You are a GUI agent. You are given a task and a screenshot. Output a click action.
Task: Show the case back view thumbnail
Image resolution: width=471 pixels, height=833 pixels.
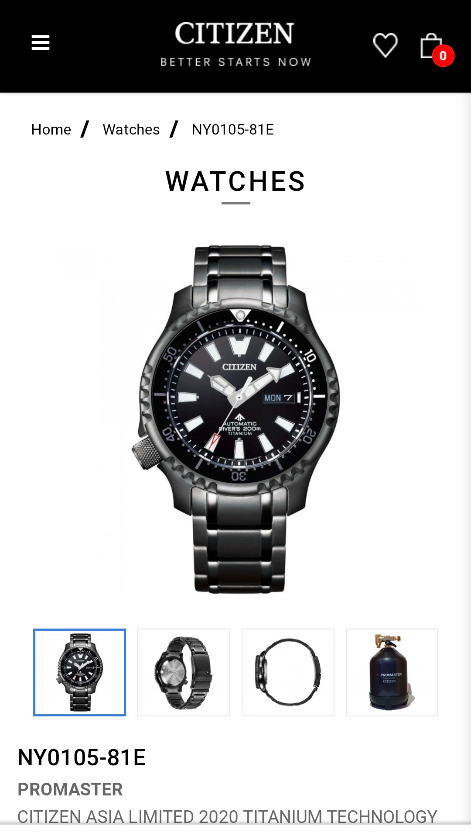click(184, 672)
